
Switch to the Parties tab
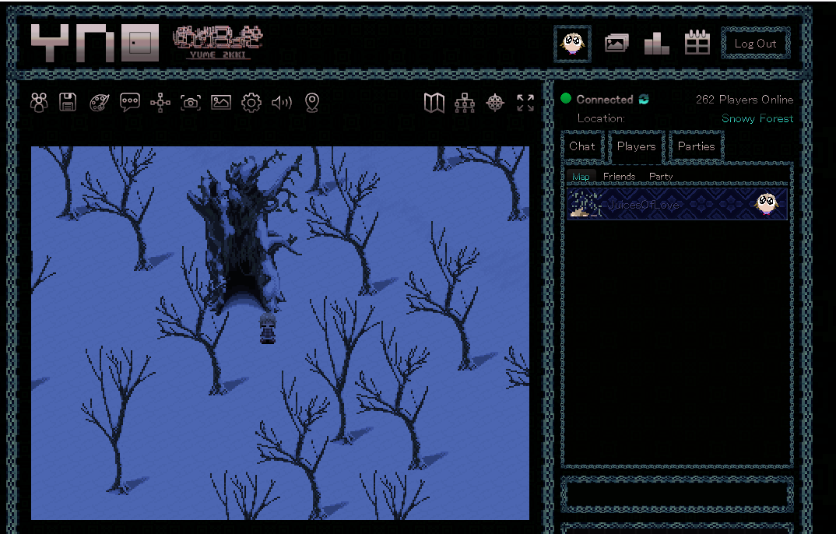[696, 146]
